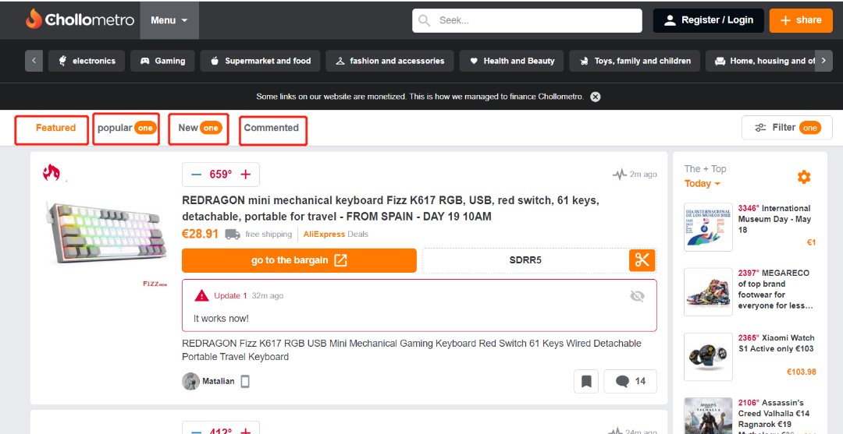Open International Museum Day deal
This screenshot has height=434, width=843.
(775, 219)
